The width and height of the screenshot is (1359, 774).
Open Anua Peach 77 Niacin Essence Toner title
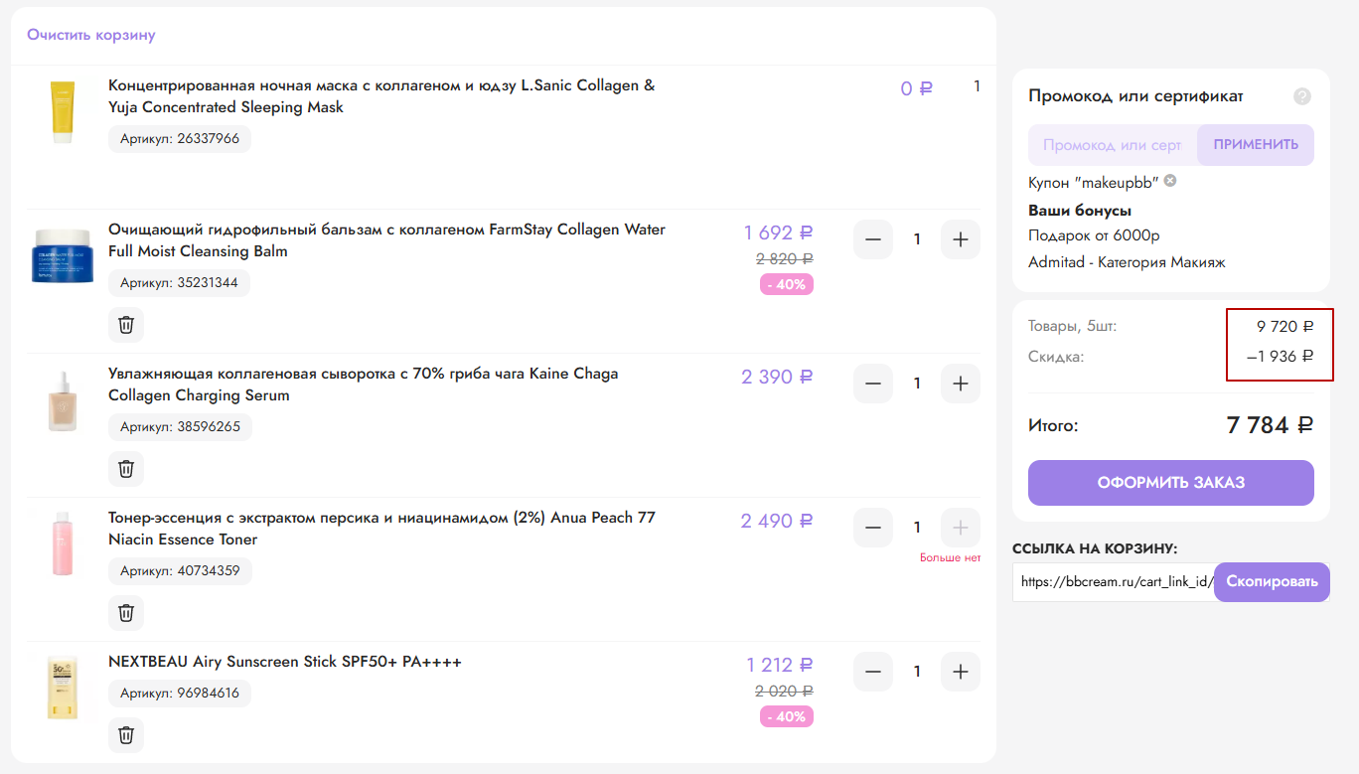coord(381,529)
